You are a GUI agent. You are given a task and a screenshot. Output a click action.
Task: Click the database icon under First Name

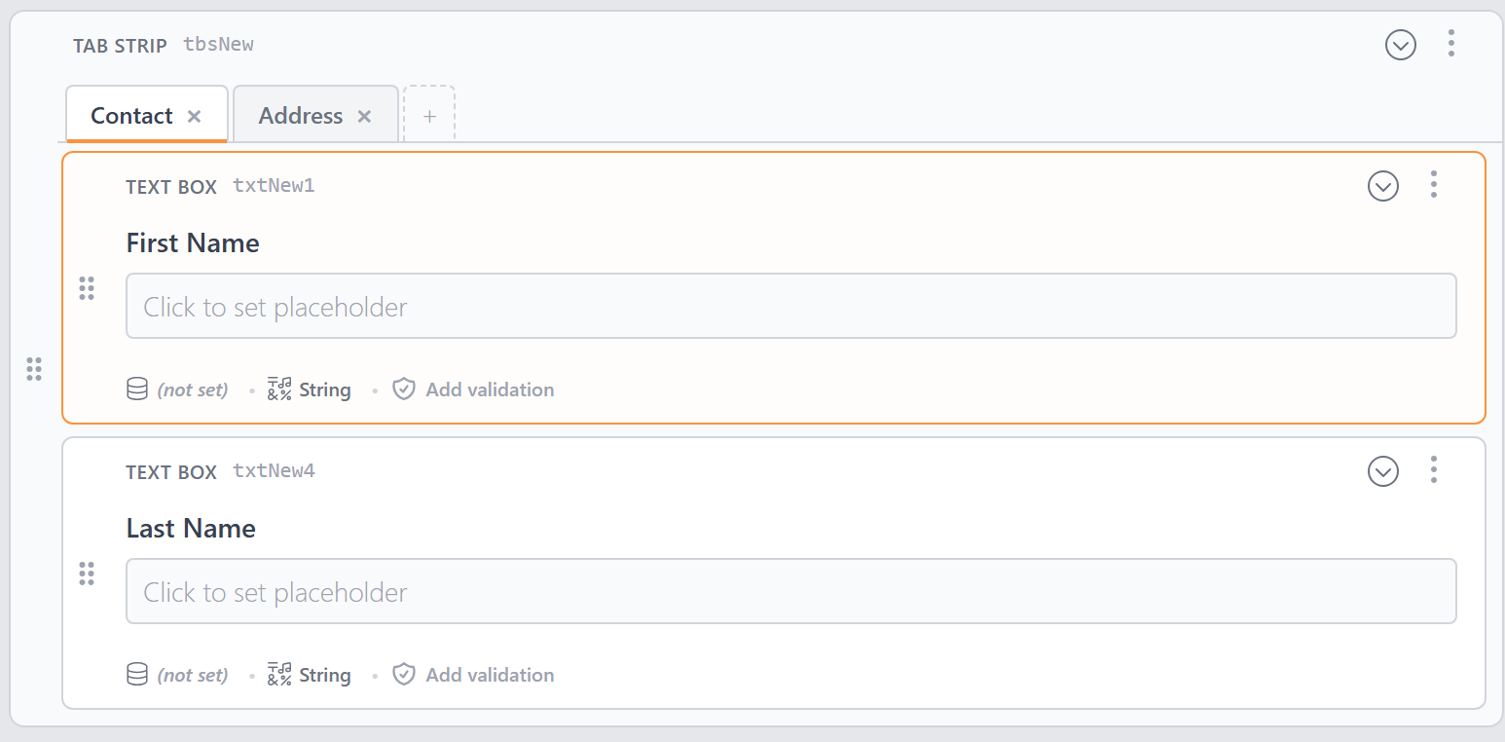137,390
